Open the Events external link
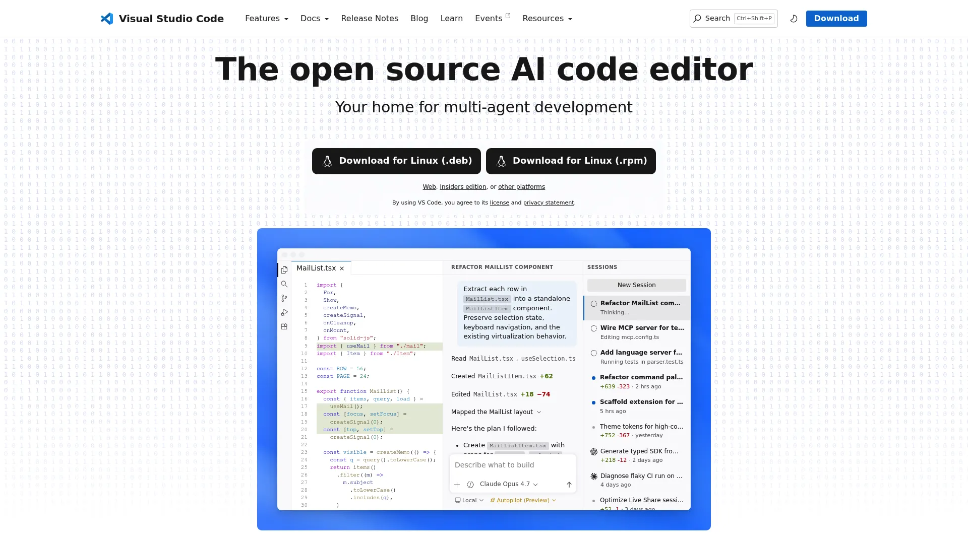Image resolution: width=968 pixels, height=544 pixels. click(x=493, y=19)
